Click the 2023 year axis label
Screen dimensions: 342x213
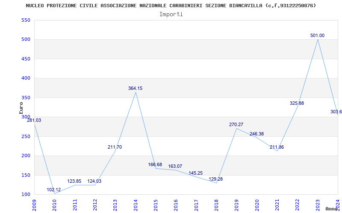click(x=318, y=205)
